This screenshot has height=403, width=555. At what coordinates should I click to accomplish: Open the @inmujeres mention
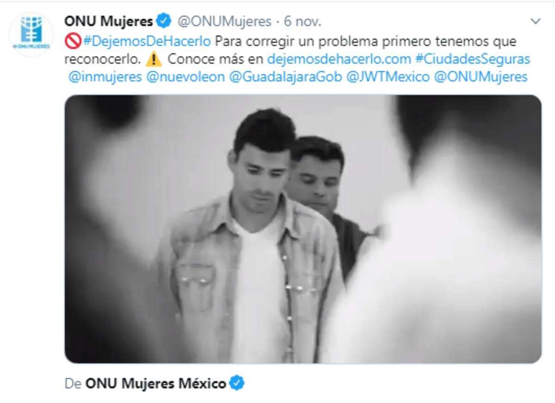(x=105, y=77)
